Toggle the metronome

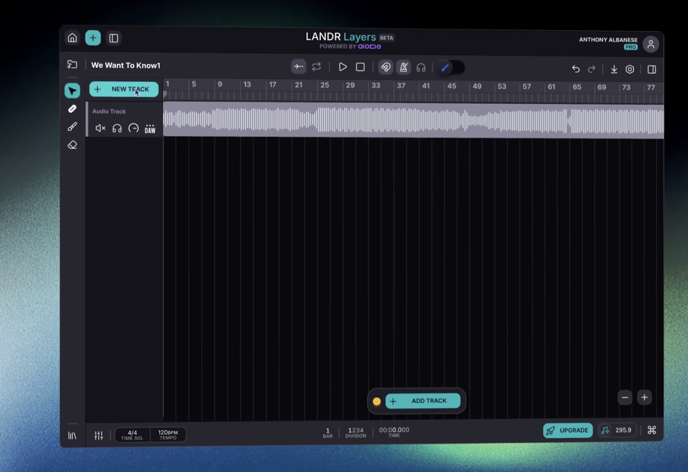click(404, 68)
